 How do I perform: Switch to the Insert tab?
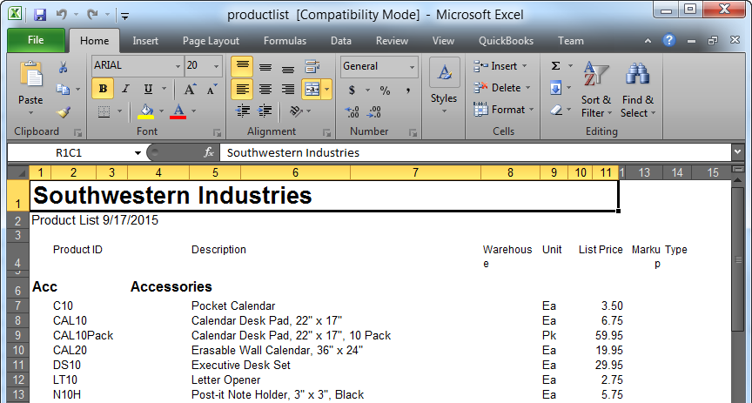(x=145, y=41)
